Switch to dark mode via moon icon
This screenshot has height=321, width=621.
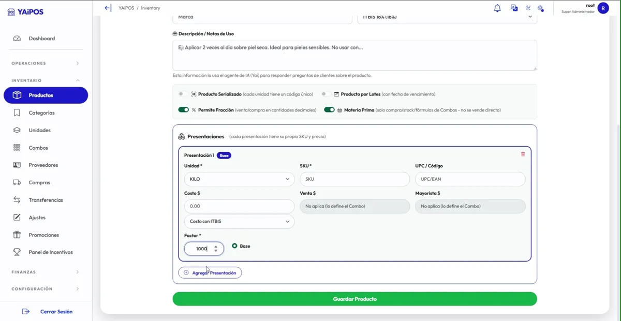(528, 8)
